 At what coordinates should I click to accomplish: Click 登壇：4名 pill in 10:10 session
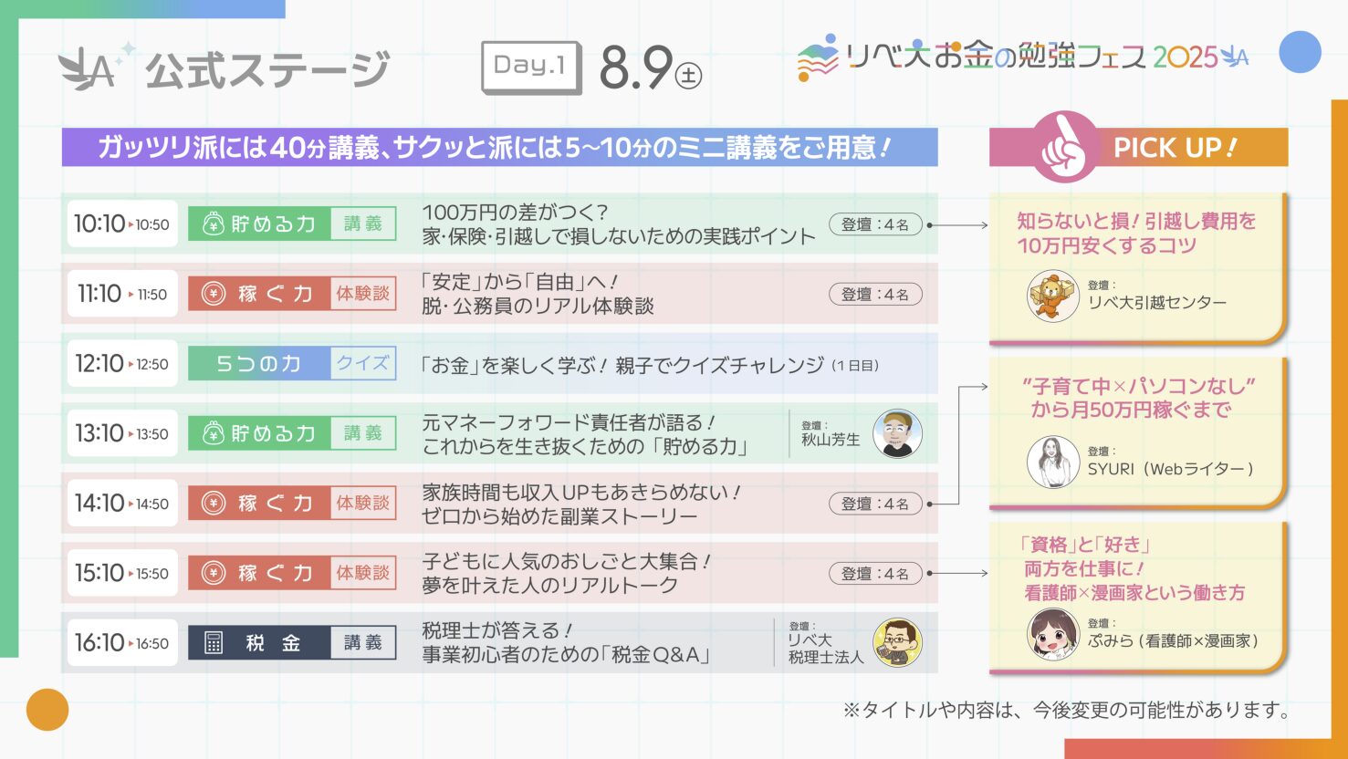coord(875,224)
